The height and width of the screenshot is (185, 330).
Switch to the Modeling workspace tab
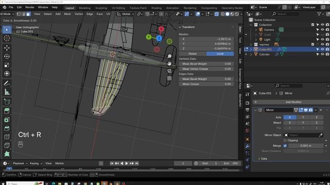point(85,8)
